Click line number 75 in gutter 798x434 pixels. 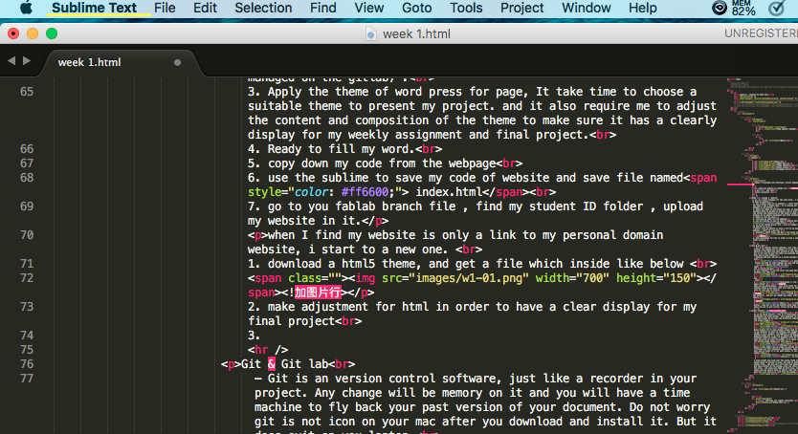tap(27, 350)
